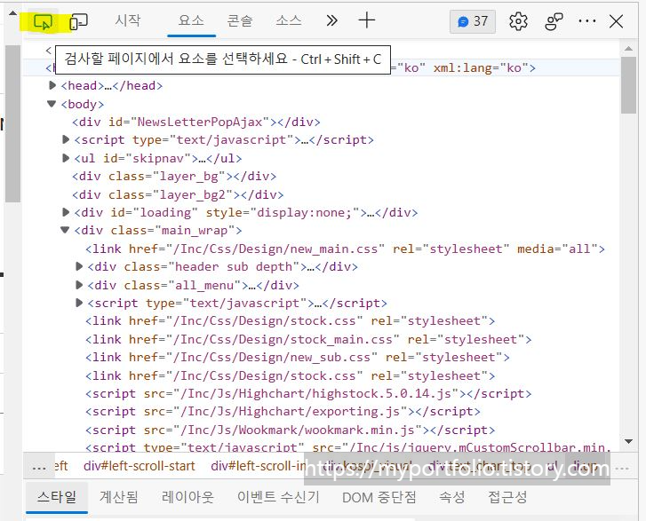The image size is (646, 521).
Task: Expand the ul skipnav node
Action: pos(66,158)
